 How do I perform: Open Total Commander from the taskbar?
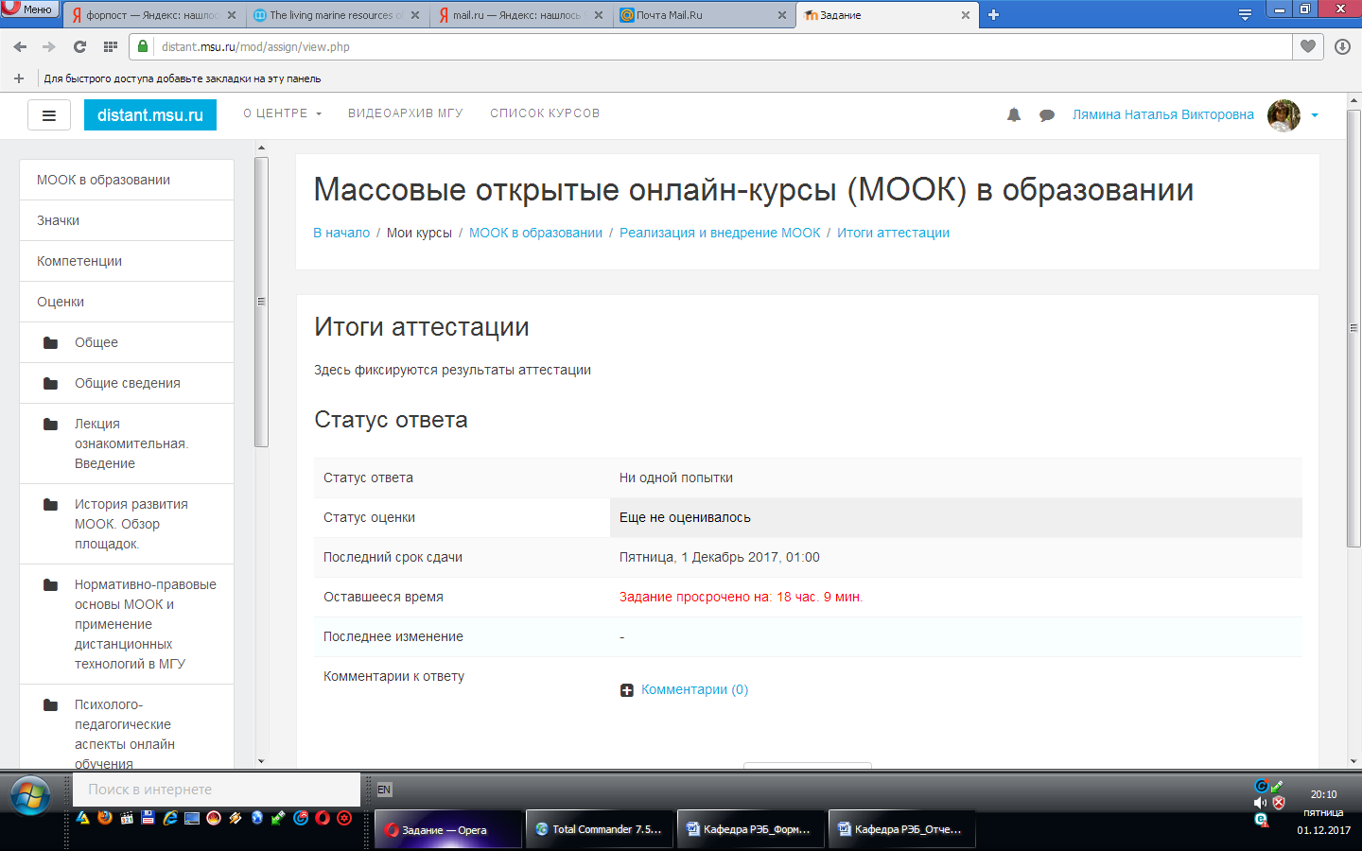(x=600, y=829)
